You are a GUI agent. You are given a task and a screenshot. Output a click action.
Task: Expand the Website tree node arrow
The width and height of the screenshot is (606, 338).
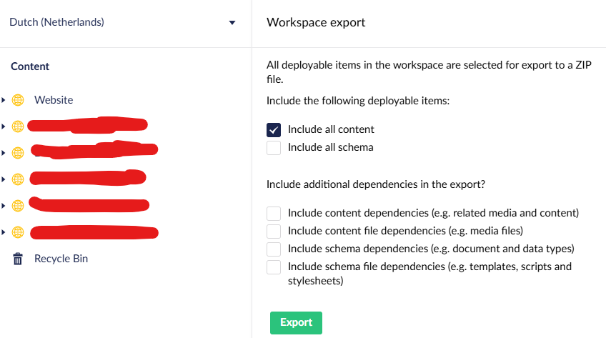click(x=4, y=100)
